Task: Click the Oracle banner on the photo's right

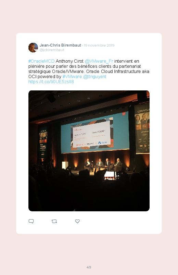Action: [x=142, y=129]
